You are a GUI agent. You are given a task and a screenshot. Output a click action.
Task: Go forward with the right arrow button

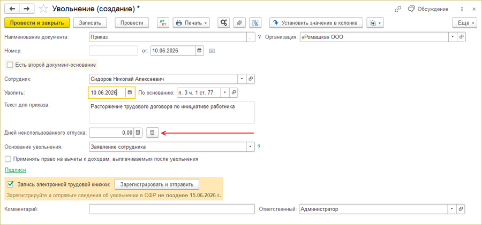27,9
